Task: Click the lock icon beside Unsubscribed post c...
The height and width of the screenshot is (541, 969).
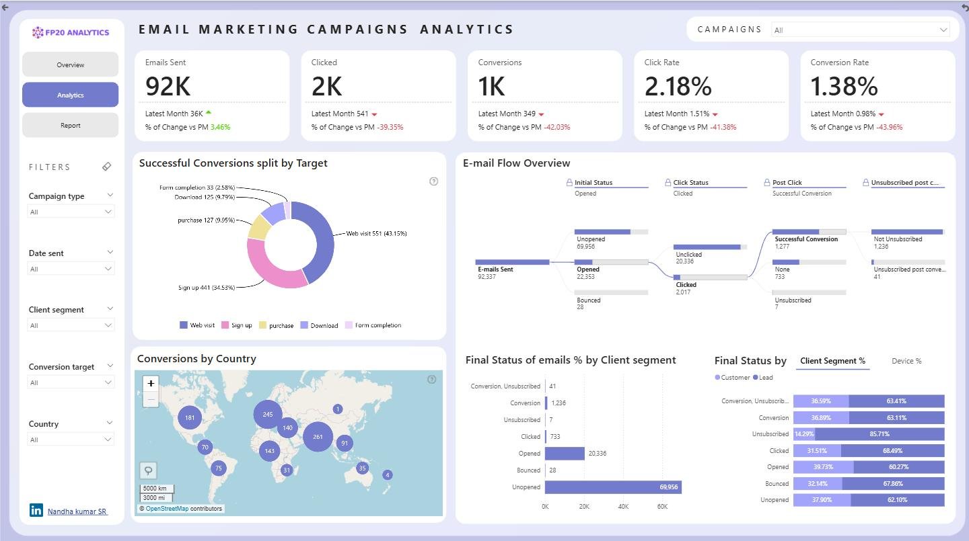Action: 866,182
